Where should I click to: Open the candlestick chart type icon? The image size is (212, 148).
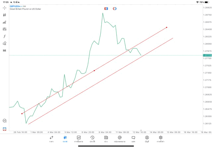(x=5, y=15)
